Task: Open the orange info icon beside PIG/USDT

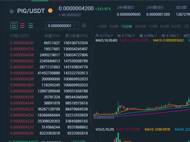Action: pos(50,11)
